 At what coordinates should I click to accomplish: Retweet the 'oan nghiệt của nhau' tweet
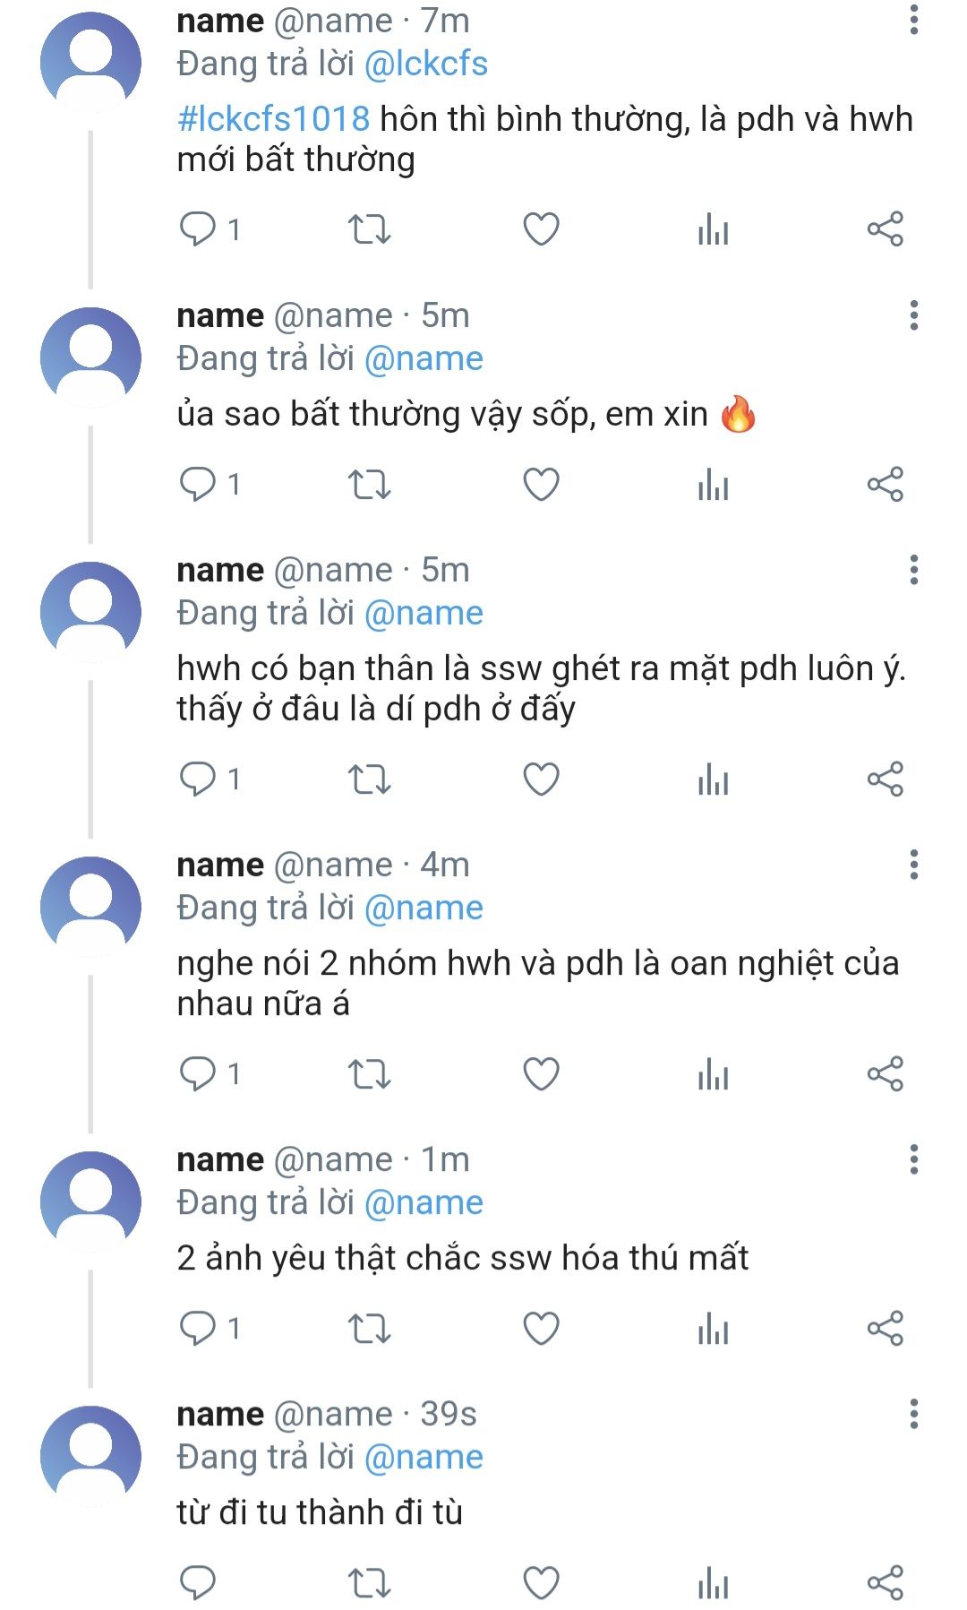(369, 1073)
